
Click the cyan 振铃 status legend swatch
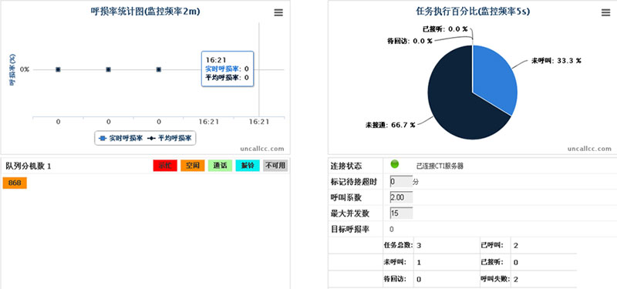248,166
